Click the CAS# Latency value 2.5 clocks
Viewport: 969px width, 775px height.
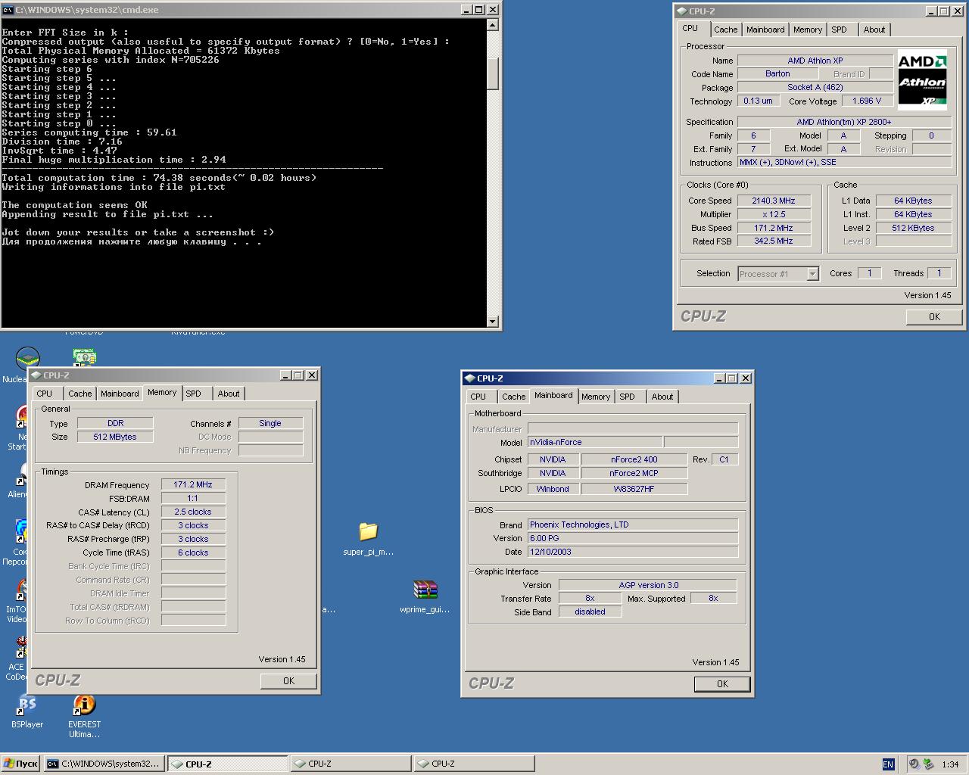[x=193, y=512]
